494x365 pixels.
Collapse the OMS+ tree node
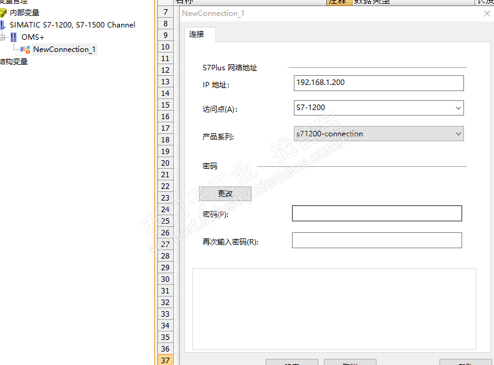pos(2,37)
